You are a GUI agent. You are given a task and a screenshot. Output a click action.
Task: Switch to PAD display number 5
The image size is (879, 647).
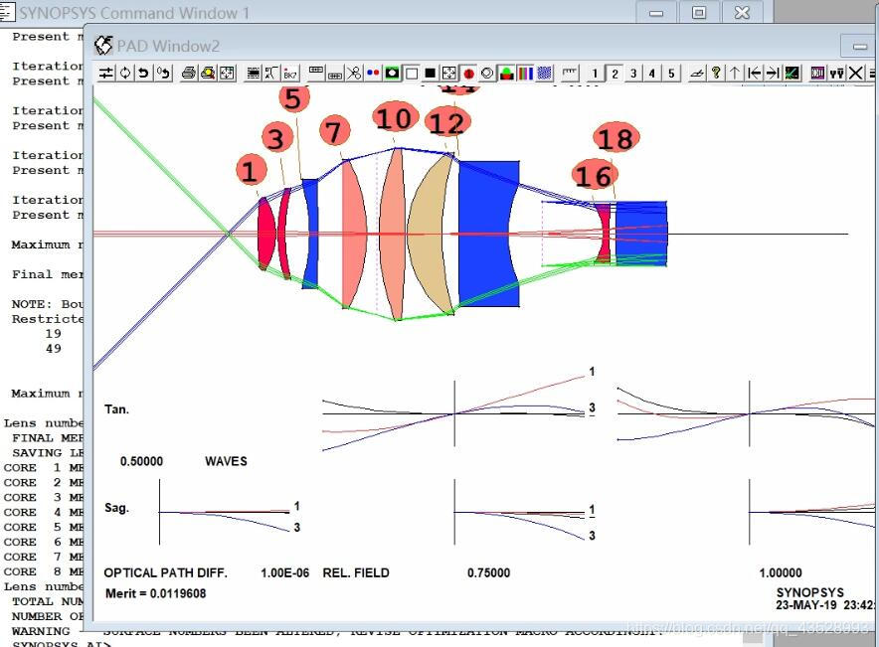[x=671, y=73]
